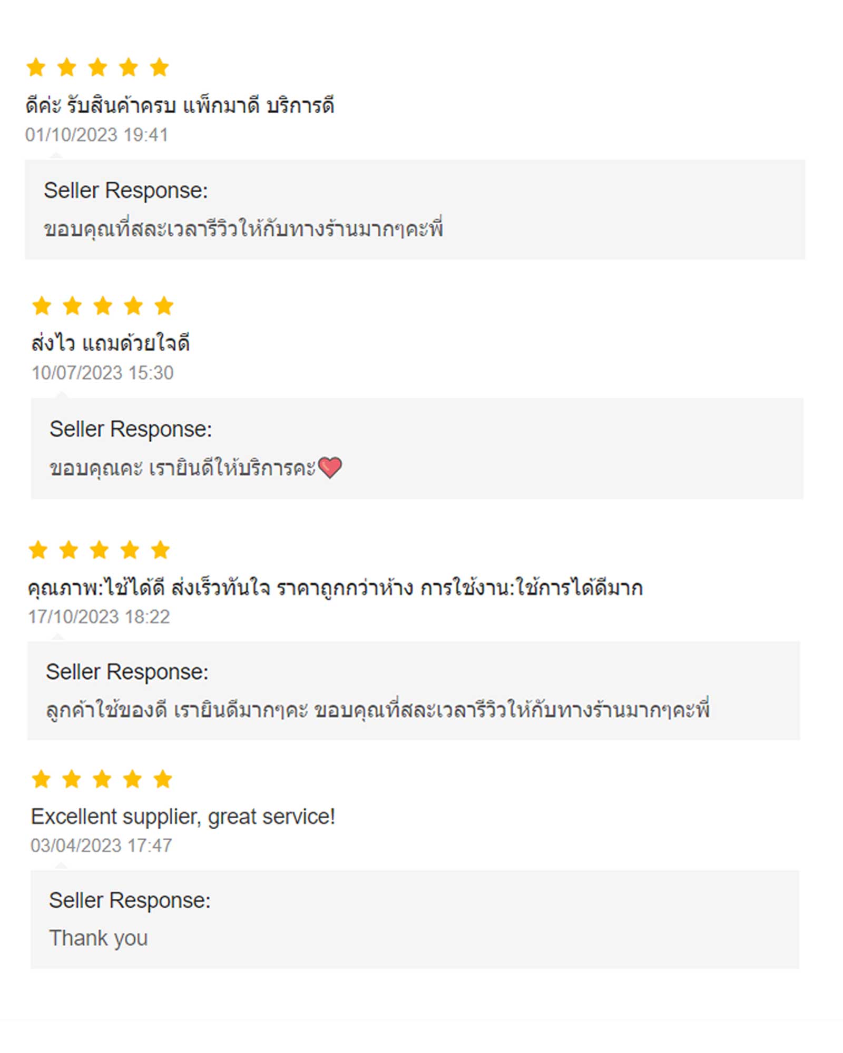This screenshot has height=1053, width=843.
Task: Click the timestamp 03/04/2023 17:47
Action: click(x=101, y=845)
